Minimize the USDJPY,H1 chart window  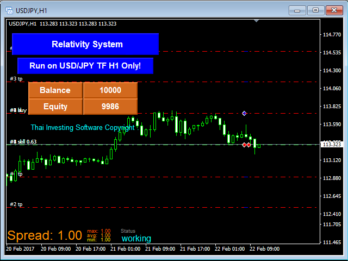pyautogui.click(x=297, y=10)
